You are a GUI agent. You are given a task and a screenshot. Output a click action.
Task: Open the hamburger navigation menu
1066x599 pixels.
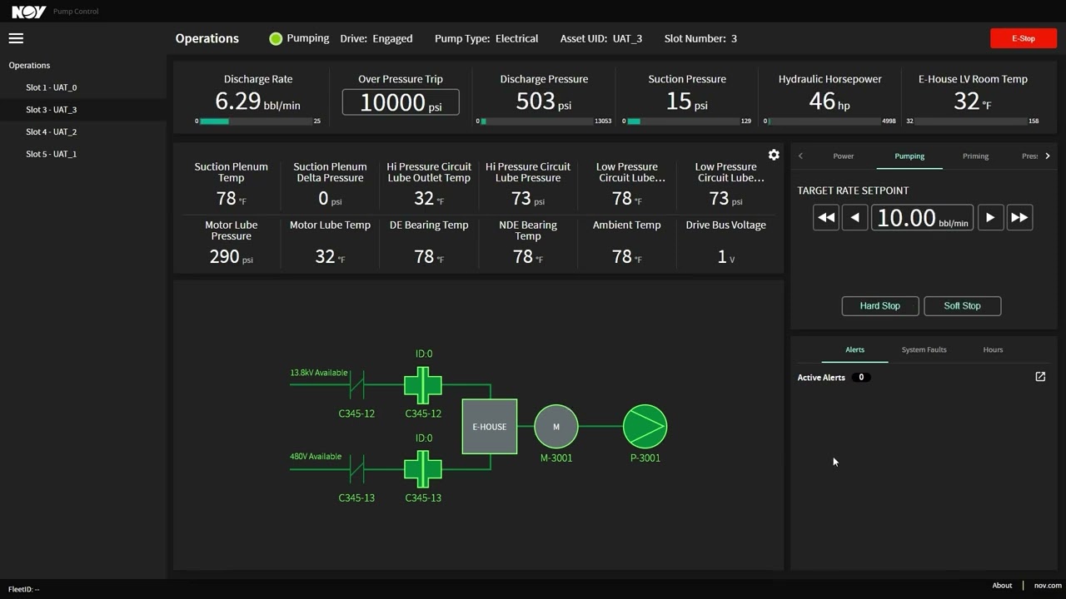[x=16, y=38]
